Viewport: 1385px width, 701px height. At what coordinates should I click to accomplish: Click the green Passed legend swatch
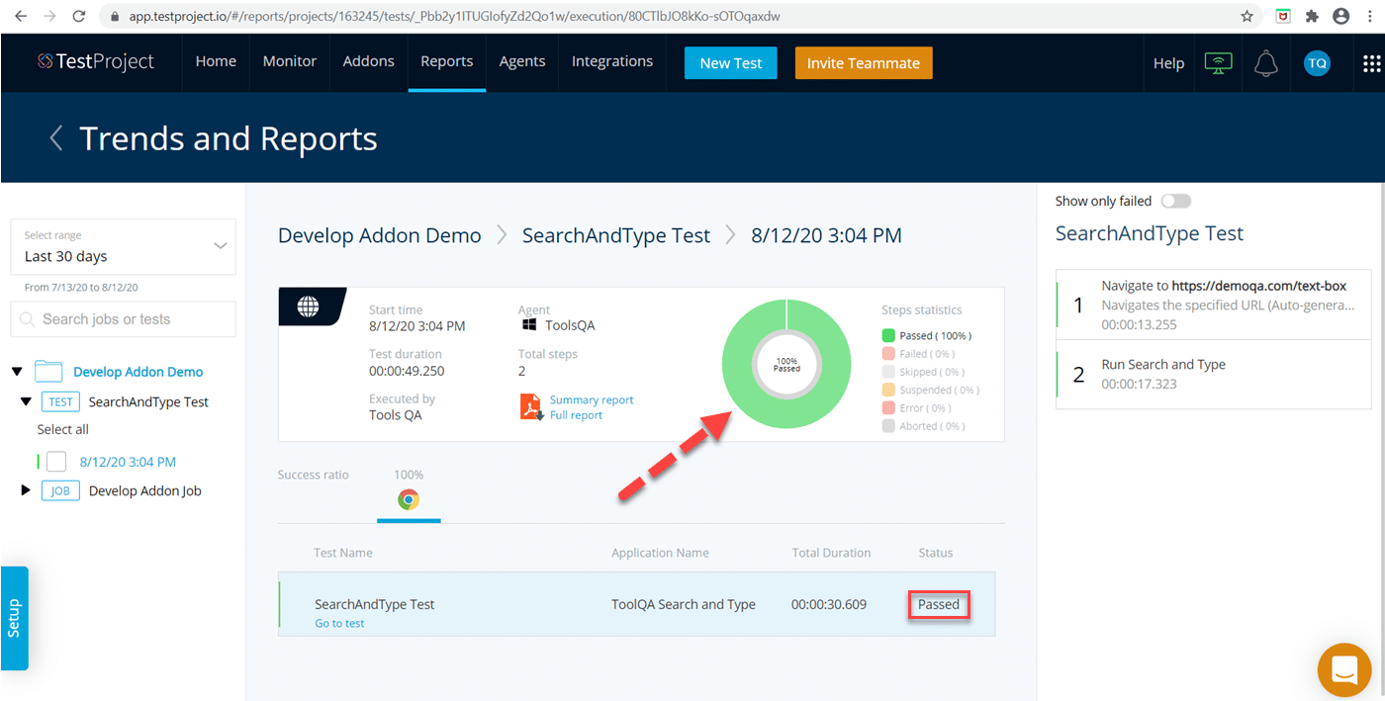pyautogui.click(x=888, y=336)
